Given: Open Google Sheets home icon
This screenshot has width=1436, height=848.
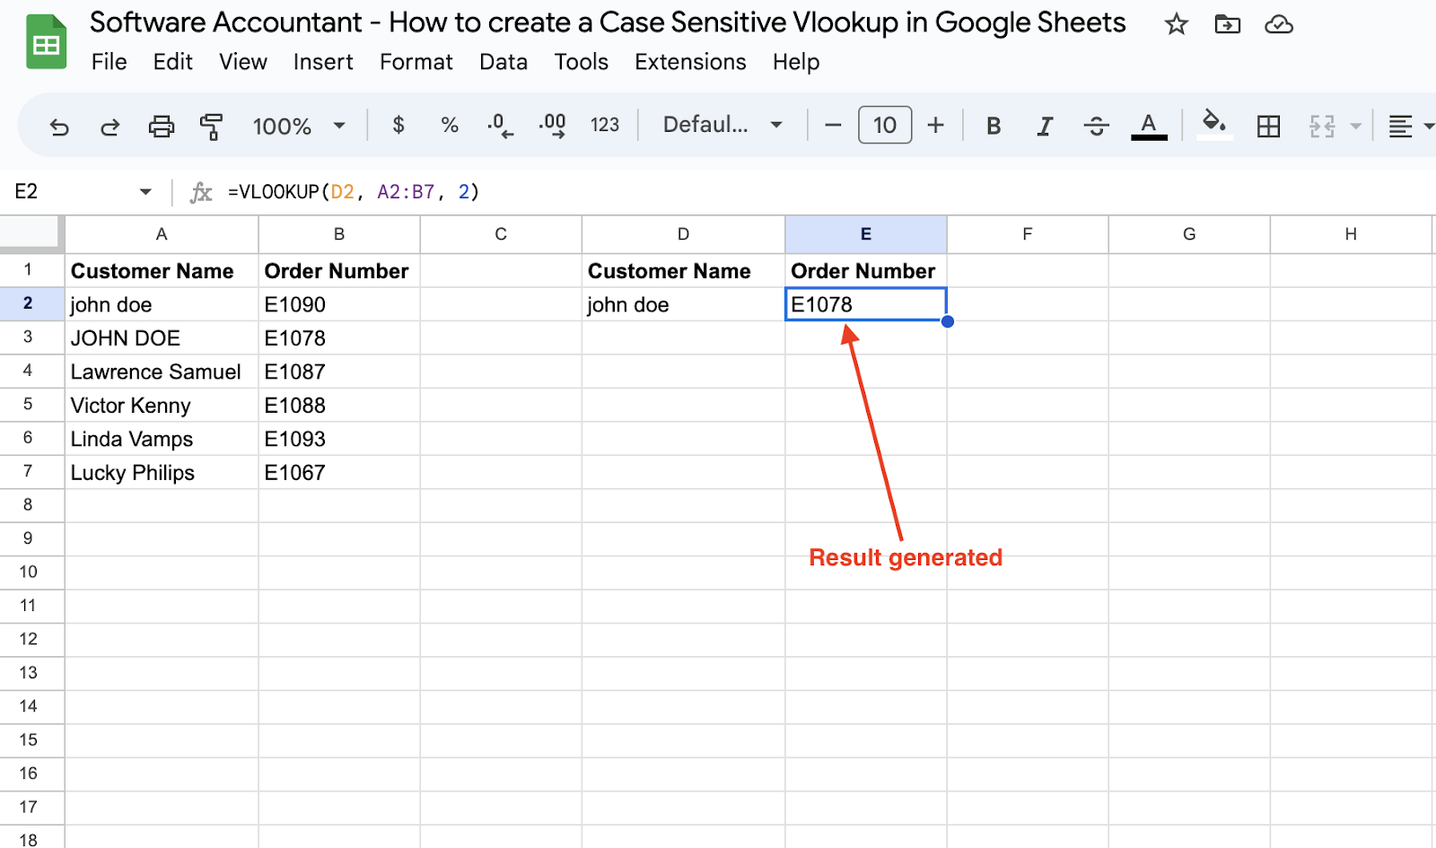Looking at the screenshot, I should [x=47, y=42].
